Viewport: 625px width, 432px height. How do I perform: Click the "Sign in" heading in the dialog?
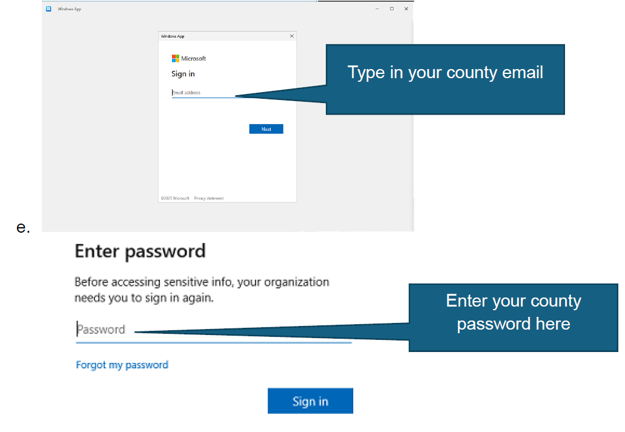click(x=183, y=74)
